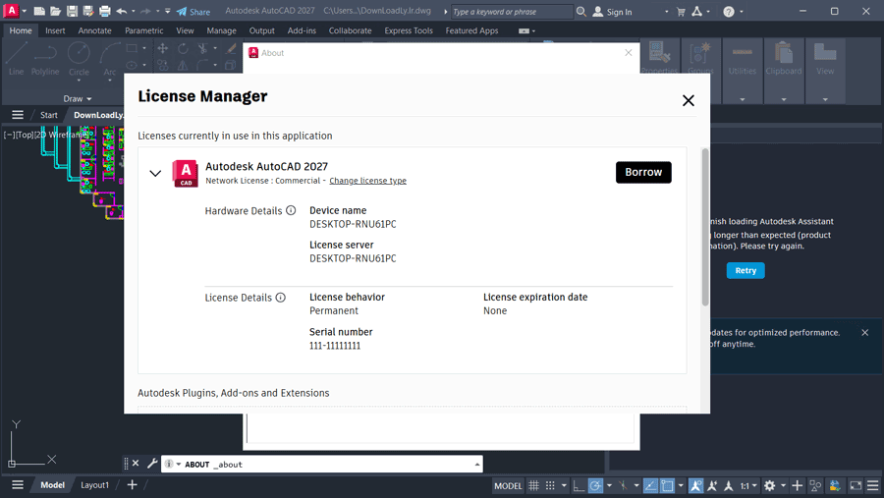The height and width of the screenshot is (498, 884).
Task: Toggle auto-add annotation scales
Action: click(712, 485)
